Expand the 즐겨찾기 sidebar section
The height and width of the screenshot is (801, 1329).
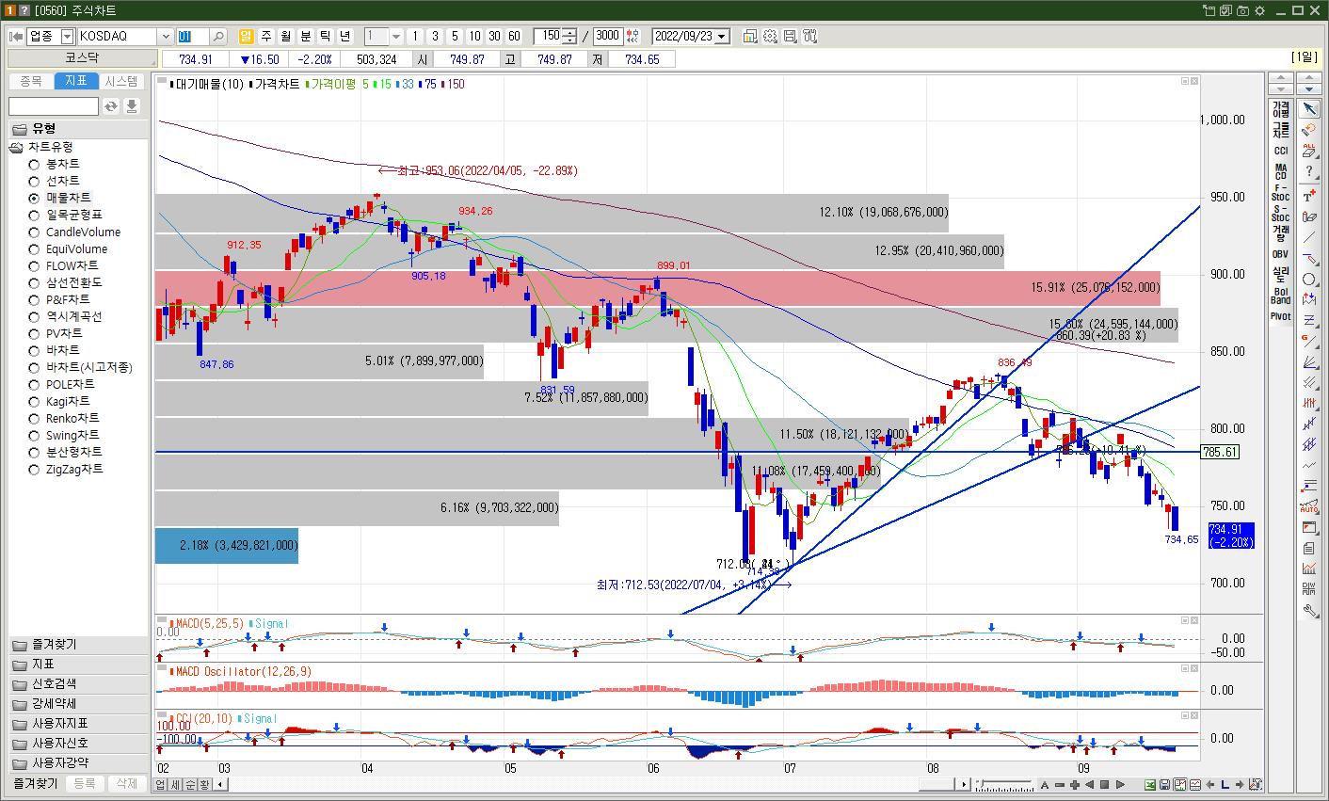tap(78, 645)
